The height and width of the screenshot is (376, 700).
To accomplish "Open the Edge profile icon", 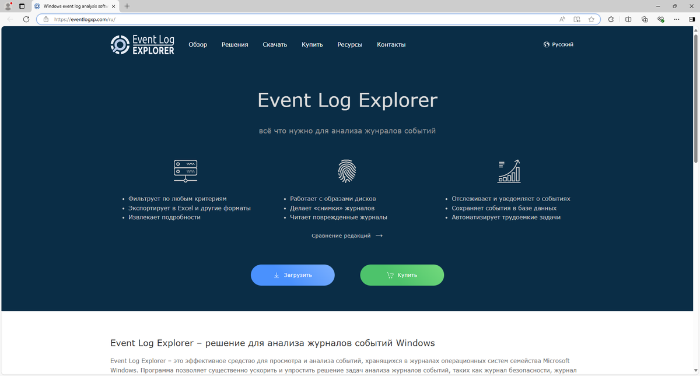I will (x=8, y=6).
